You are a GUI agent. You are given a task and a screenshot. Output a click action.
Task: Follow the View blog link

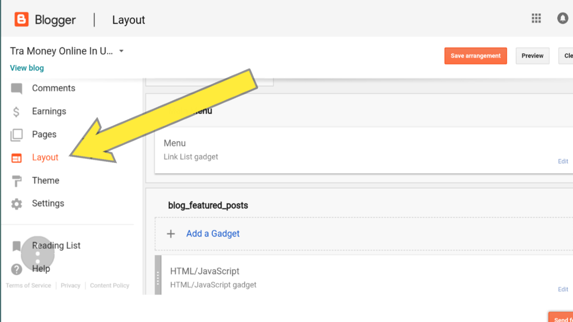27,68
